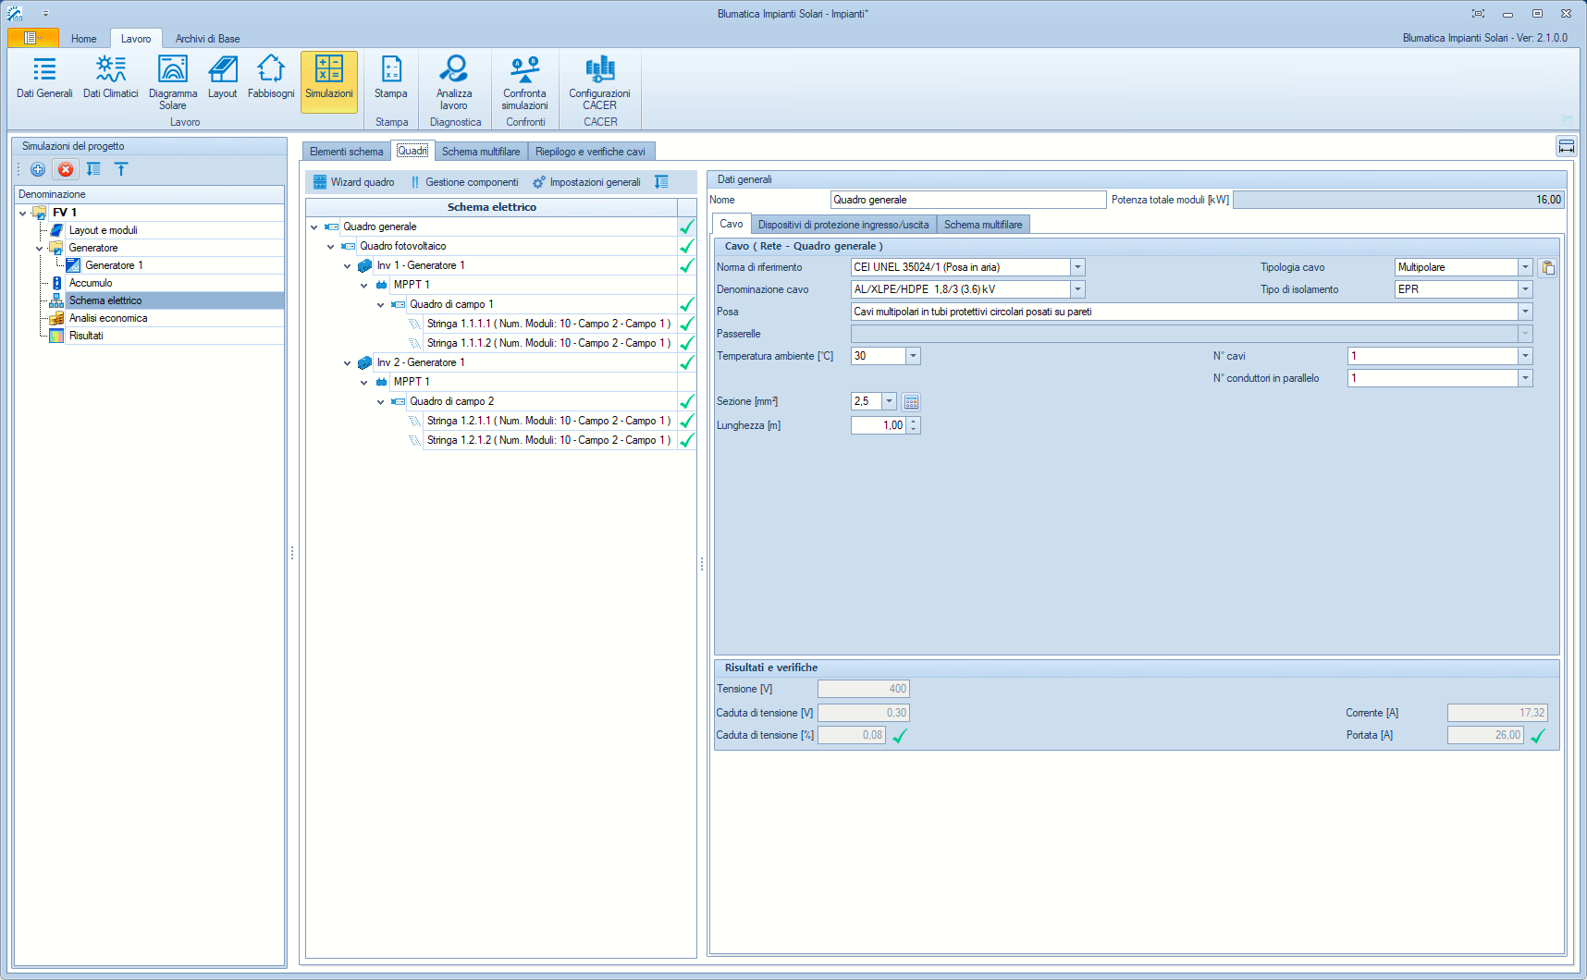
Task: Open section calculator next to Sezione
Action: click(x=911, y=402)
